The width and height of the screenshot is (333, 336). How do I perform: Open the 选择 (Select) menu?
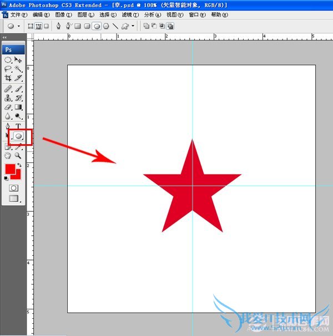pos(108,15)
